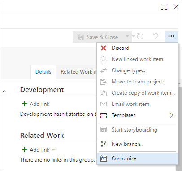Click the Development section heading
182x171 pixels.
click(42, 90)
